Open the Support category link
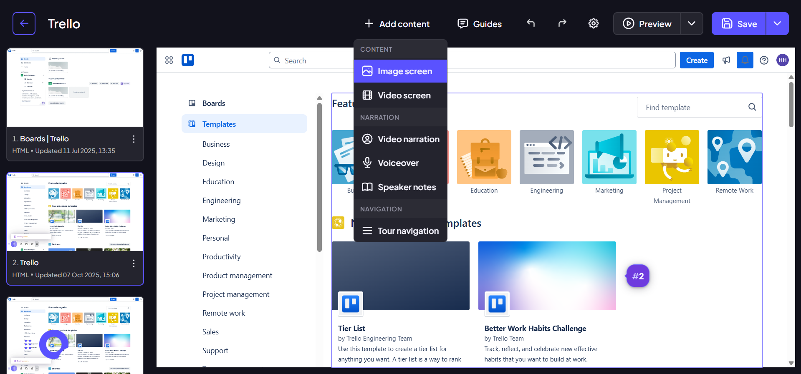Screen dimensions: 801x374 tap(215, 351)
